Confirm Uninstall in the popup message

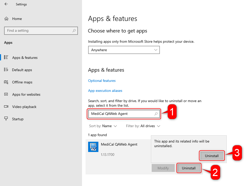(x=212, y=156)
